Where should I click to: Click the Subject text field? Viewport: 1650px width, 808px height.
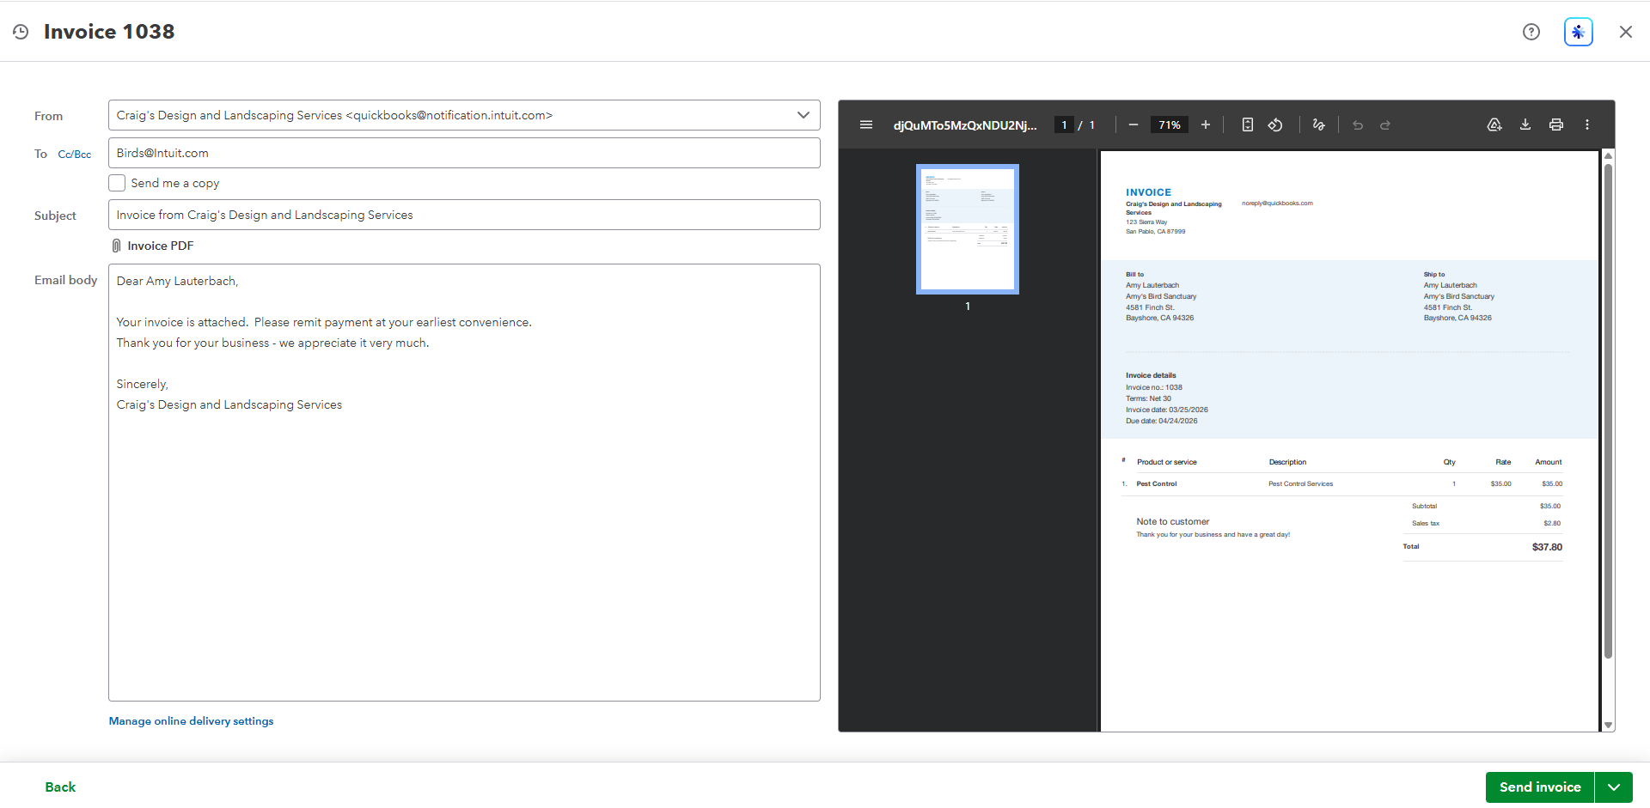click(x=464, y=215)
